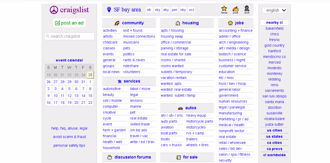Click the tools icon beside services
The height and width of the screenshot is (163, 330).
tap(120, 81)
